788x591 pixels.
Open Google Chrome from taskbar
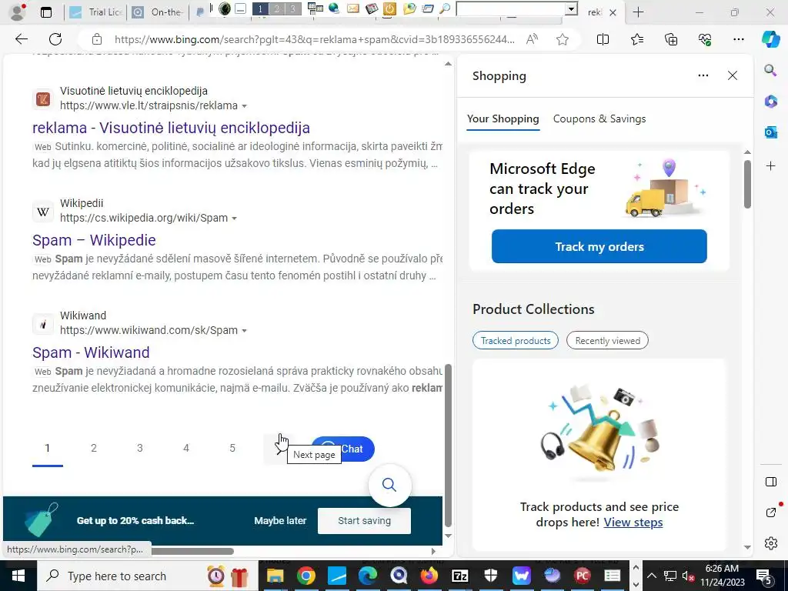306,576
